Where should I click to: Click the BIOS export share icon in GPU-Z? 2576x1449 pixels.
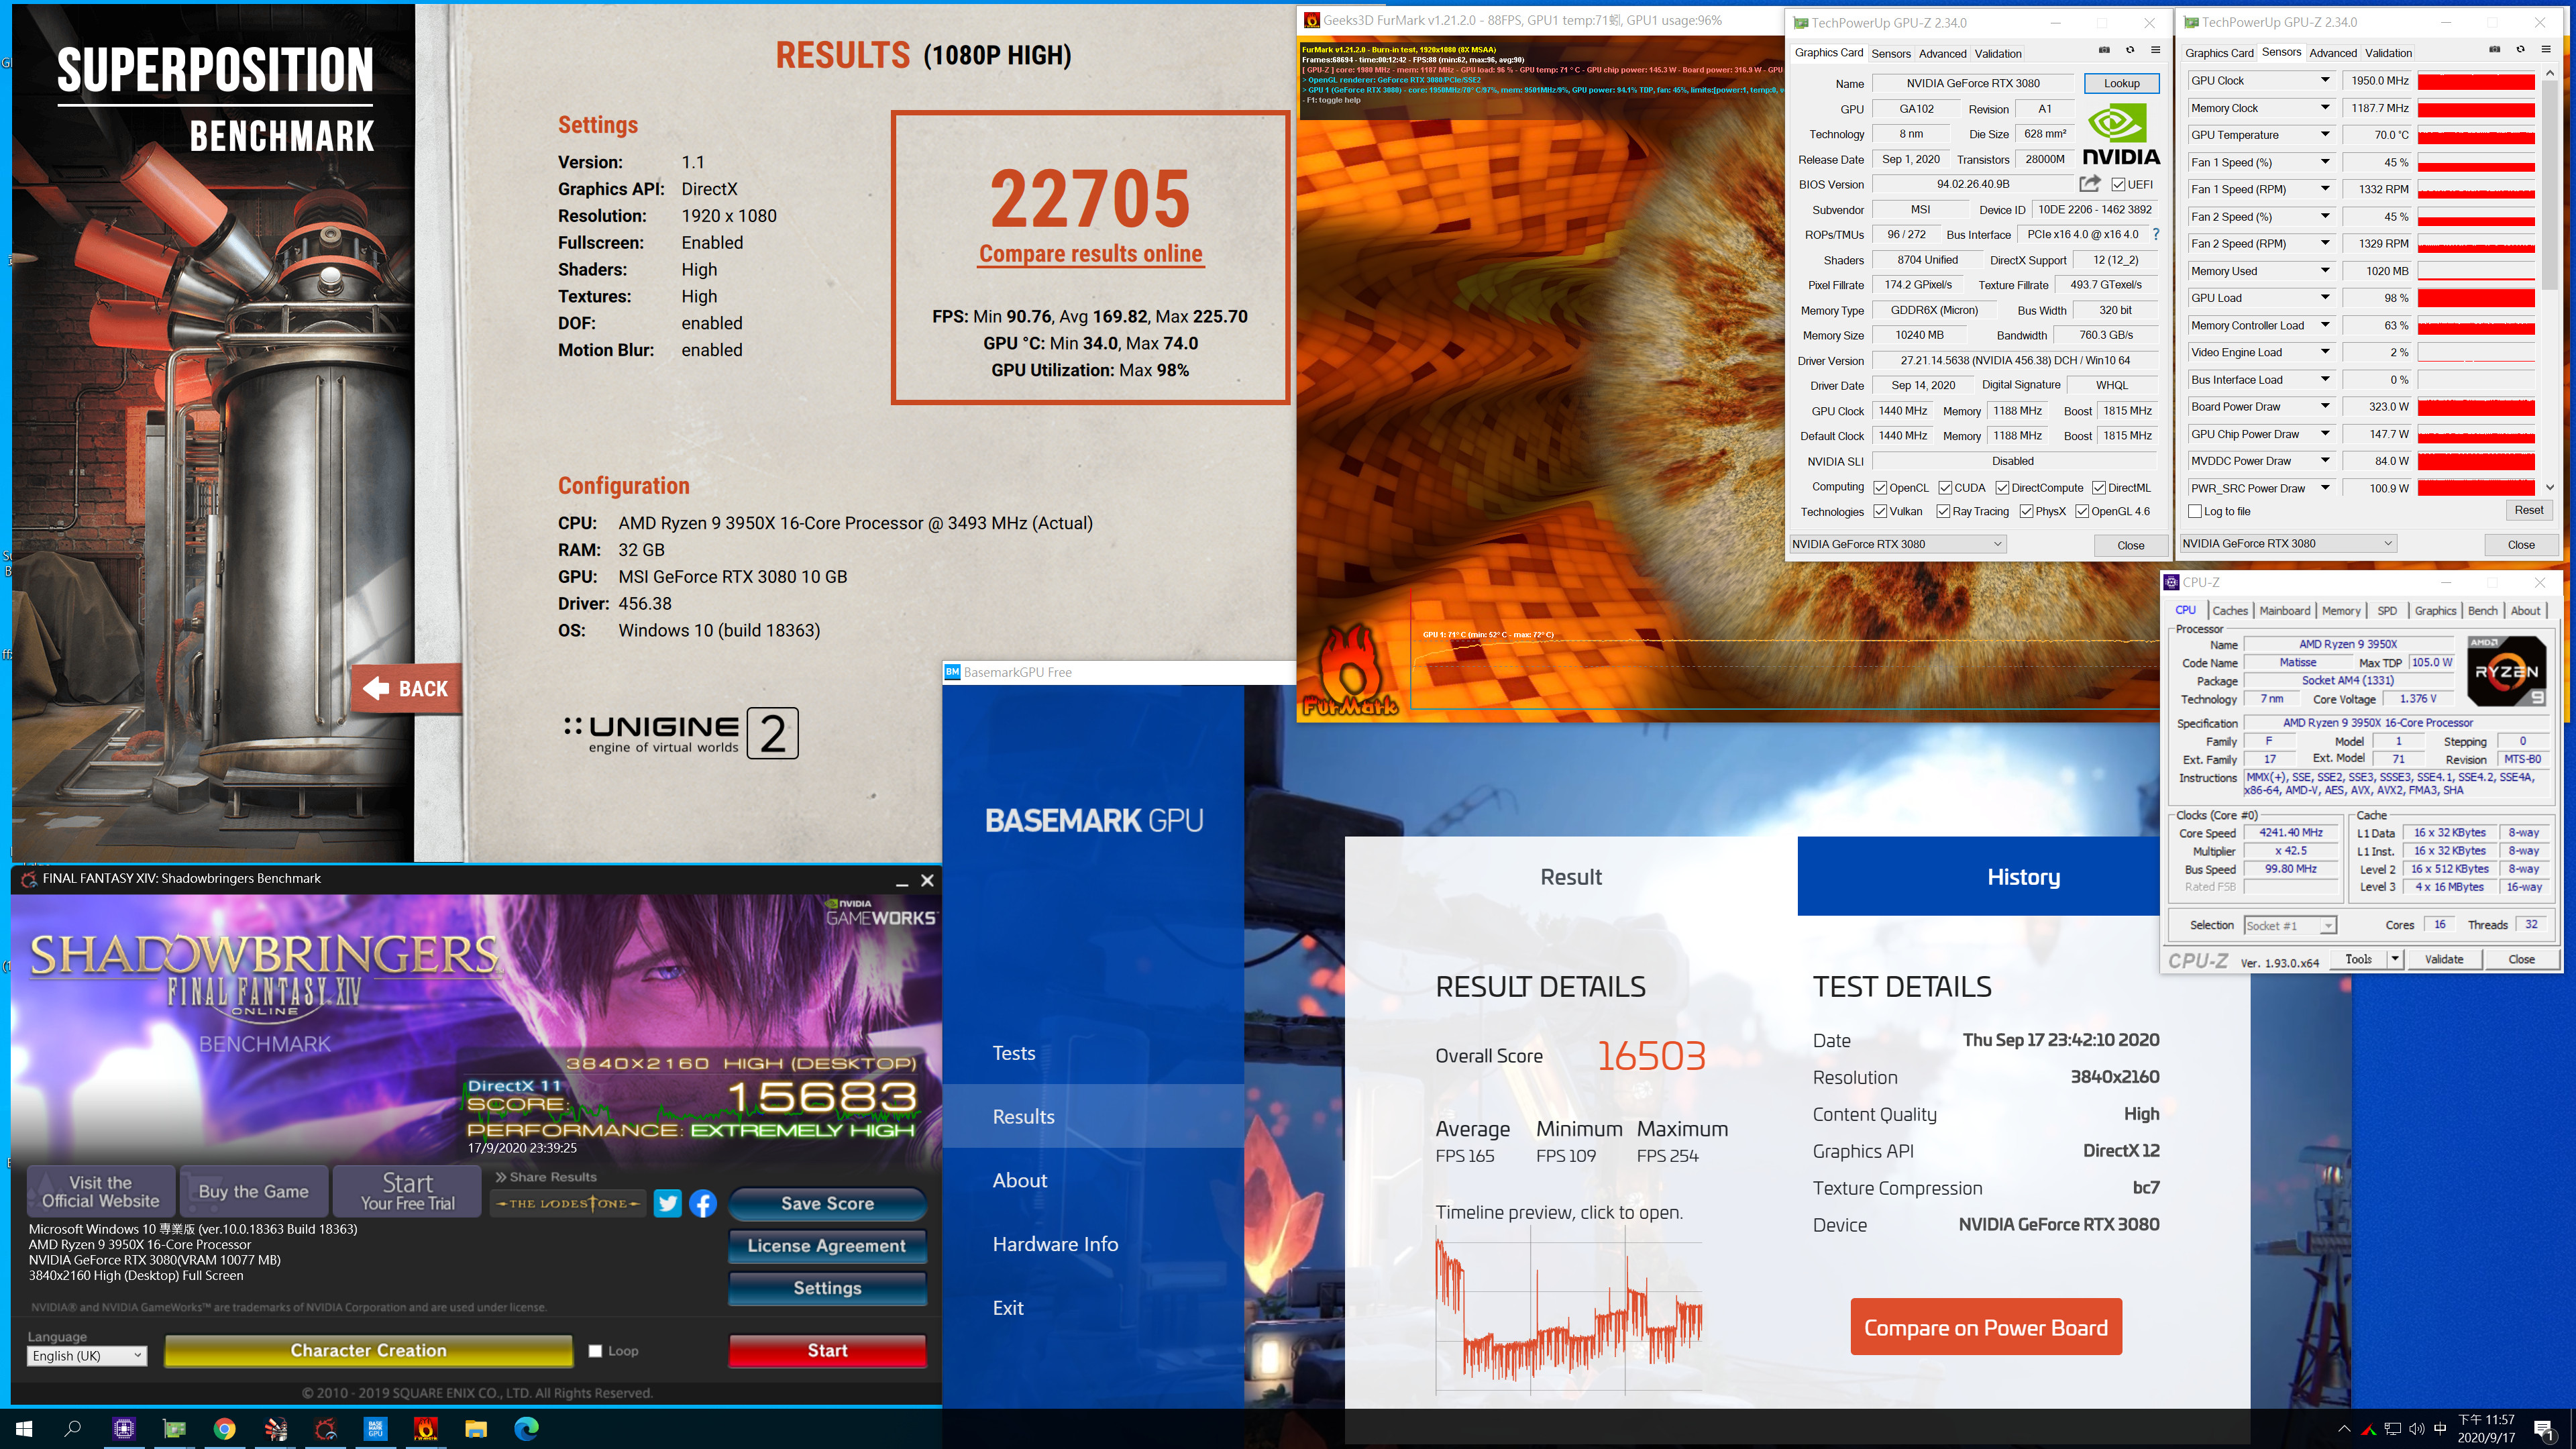(2090, 184)
